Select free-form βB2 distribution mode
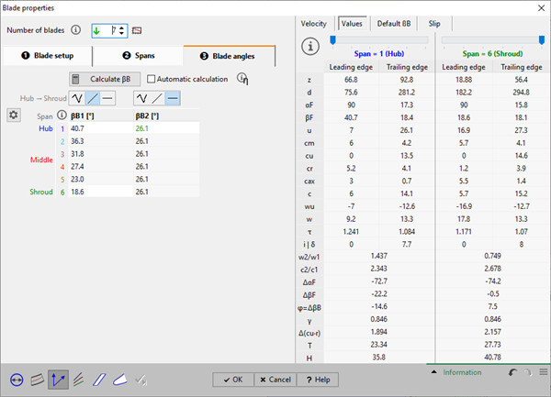Screen dimensions: 551x397 pos(141,98)
